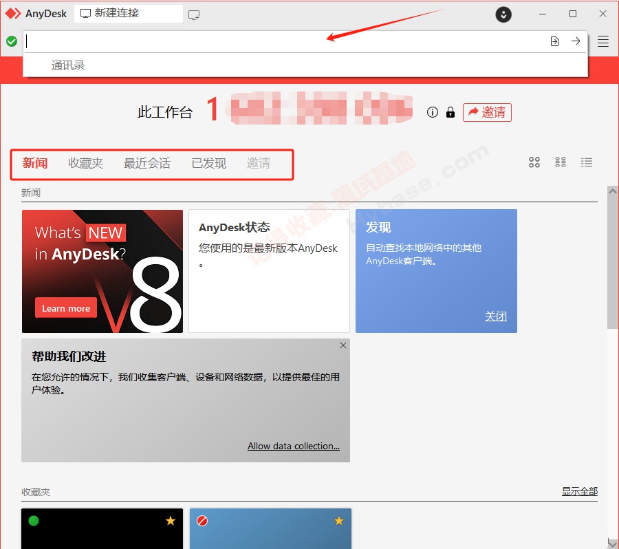Screen dimensions: 619x549
Task: Open the 收藏夹 tab
Action: 86,163
